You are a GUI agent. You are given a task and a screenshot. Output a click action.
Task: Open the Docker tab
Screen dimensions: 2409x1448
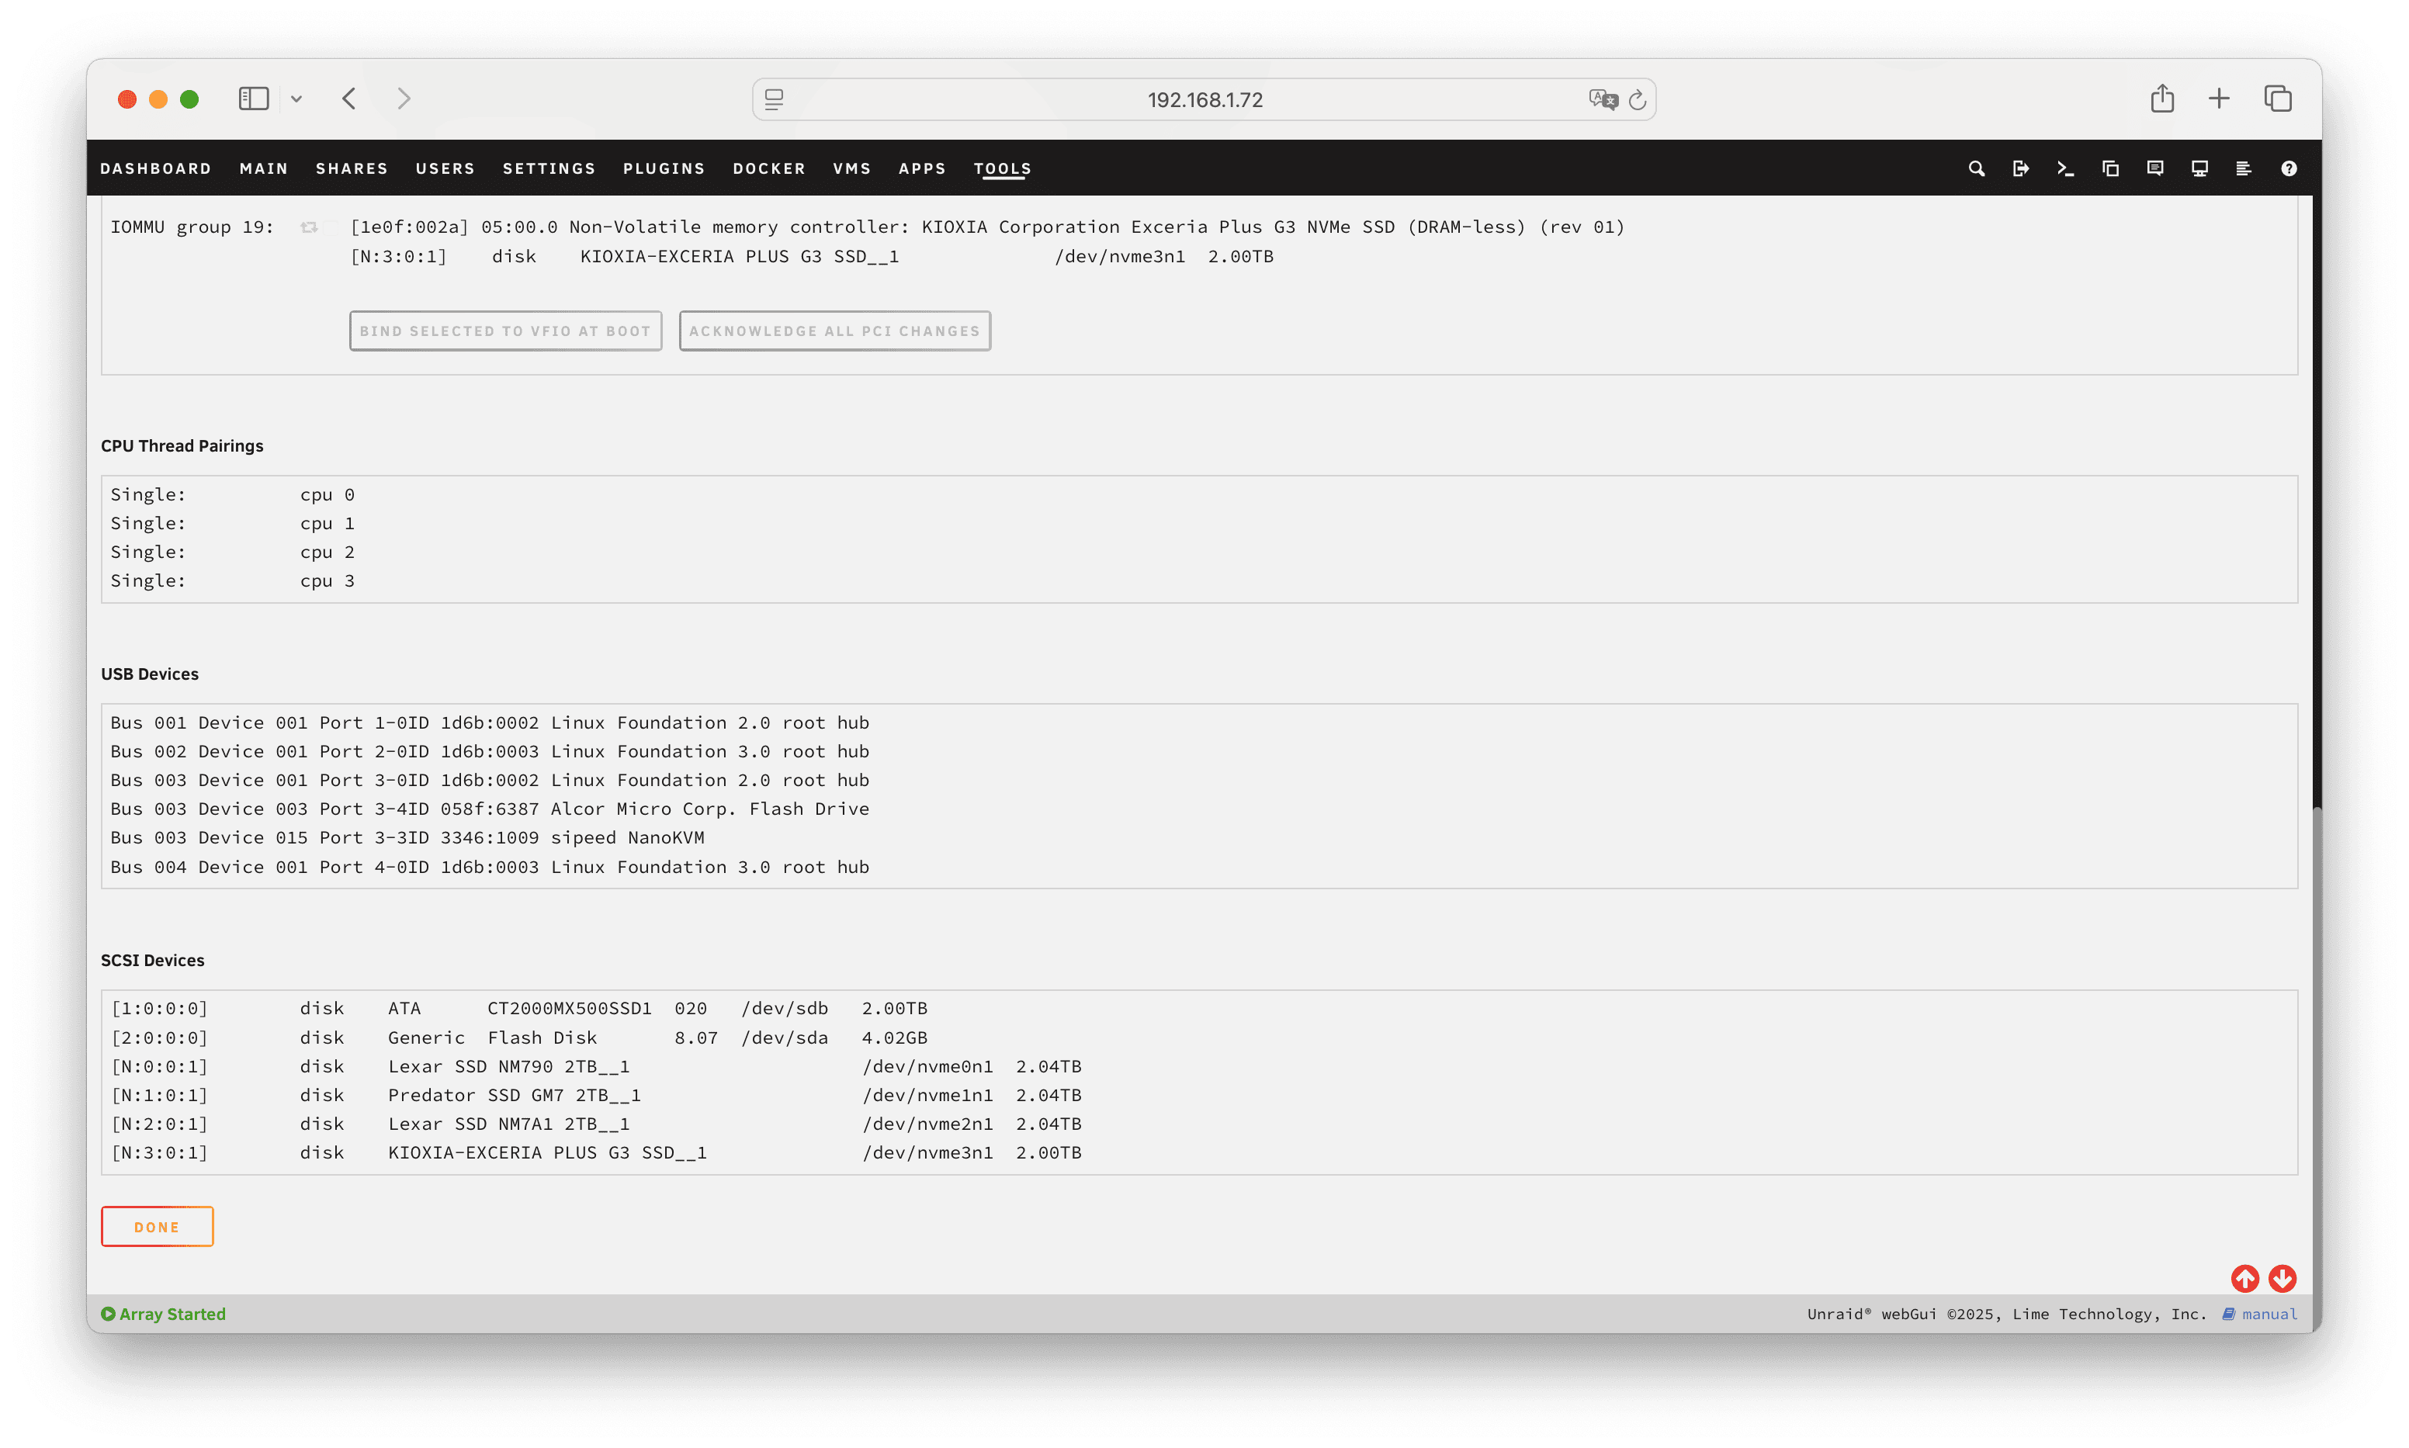pos(769,169)
